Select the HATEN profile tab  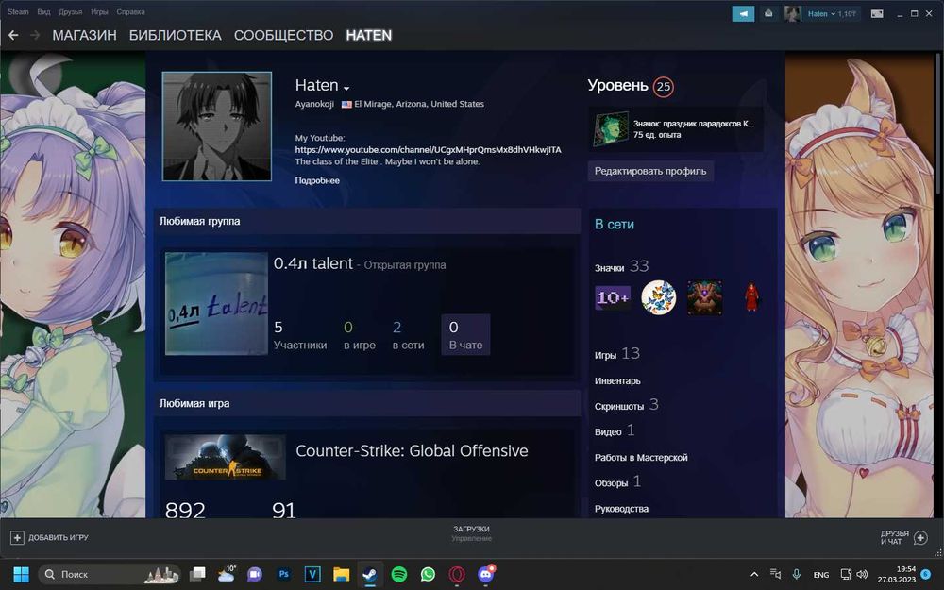point(368,36)
